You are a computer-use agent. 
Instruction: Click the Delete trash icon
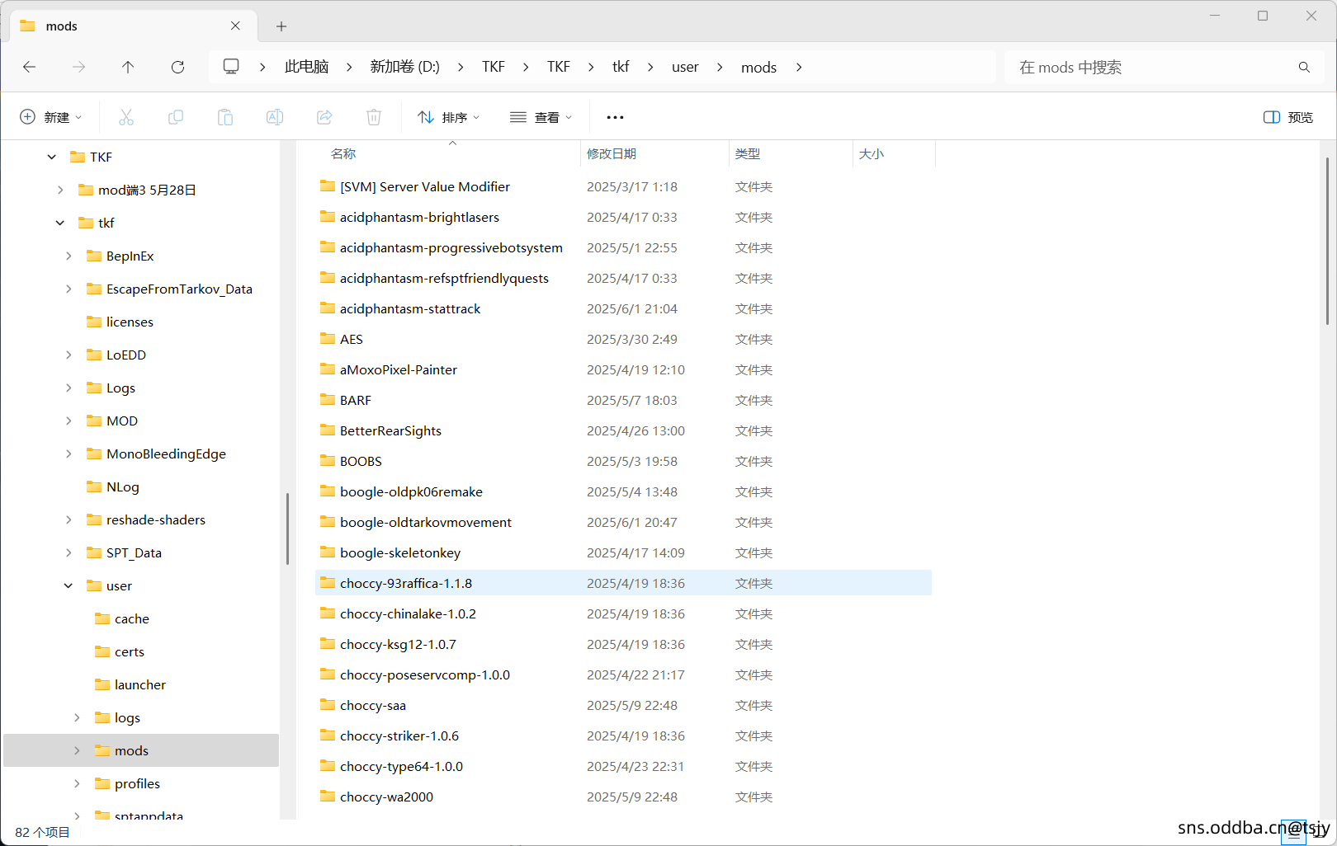coord(374,117)
